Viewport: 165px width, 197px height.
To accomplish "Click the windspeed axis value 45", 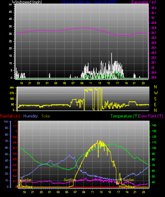I will (10, 12).
